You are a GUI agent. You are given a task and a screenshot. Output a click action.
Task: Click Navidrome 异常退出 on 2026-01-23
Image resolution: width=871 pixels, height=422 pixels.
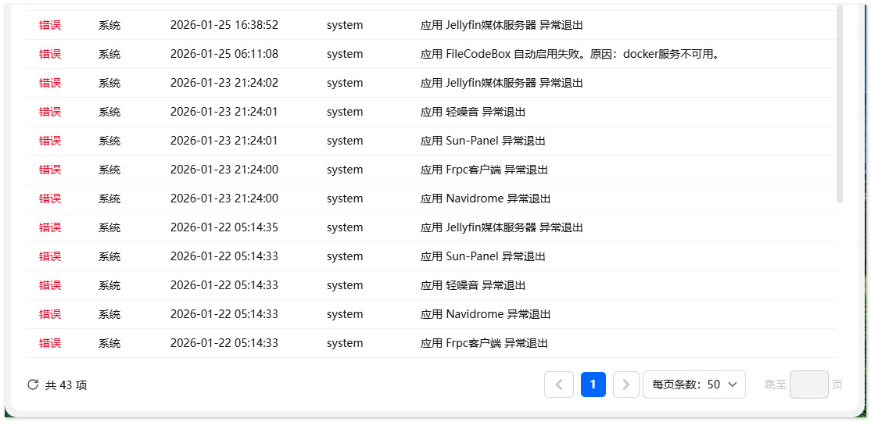[x=486, y=198]
